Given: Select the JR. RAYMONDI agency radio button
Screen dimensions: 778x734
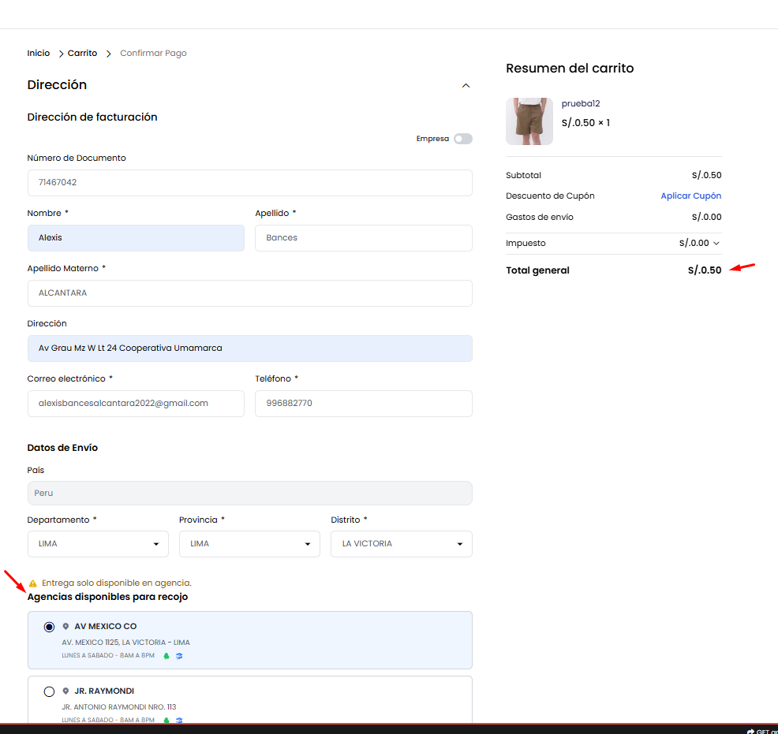Looking at the screenshot, I should point(50,691).
